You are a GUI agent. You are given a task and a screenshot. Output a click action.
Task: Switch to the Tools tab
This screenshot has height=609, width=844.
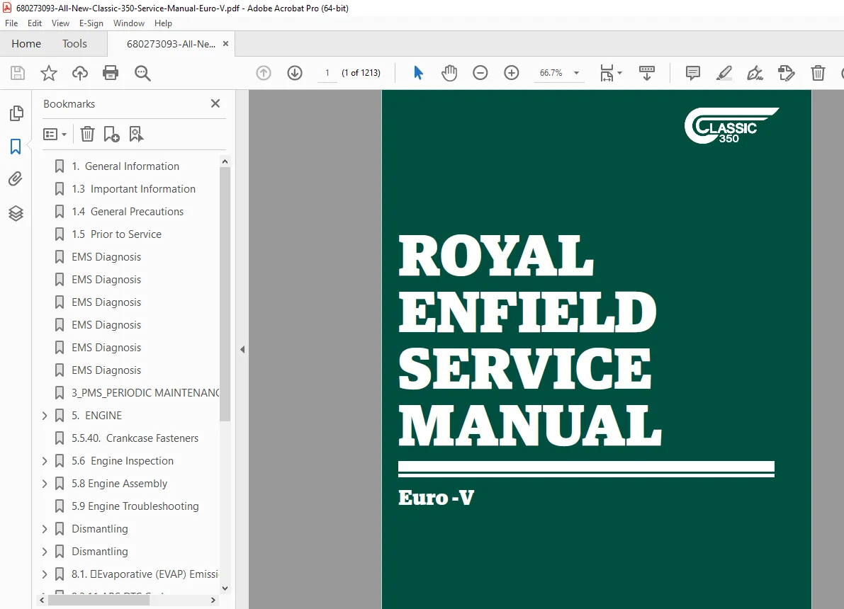coord(74,44)
